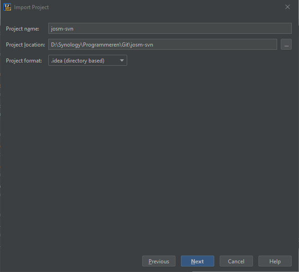The image size is (299, 272).
Task: Click into the Project location path field
Action: [x=205, y=45]
